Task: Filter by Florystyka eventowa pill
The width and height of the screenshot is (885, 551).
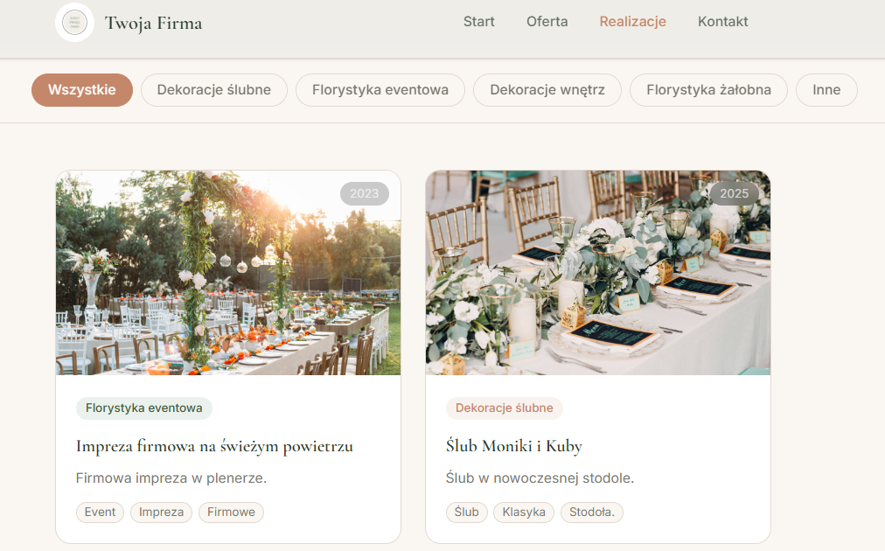Action: pyautogui.click(x=380, y=90)
